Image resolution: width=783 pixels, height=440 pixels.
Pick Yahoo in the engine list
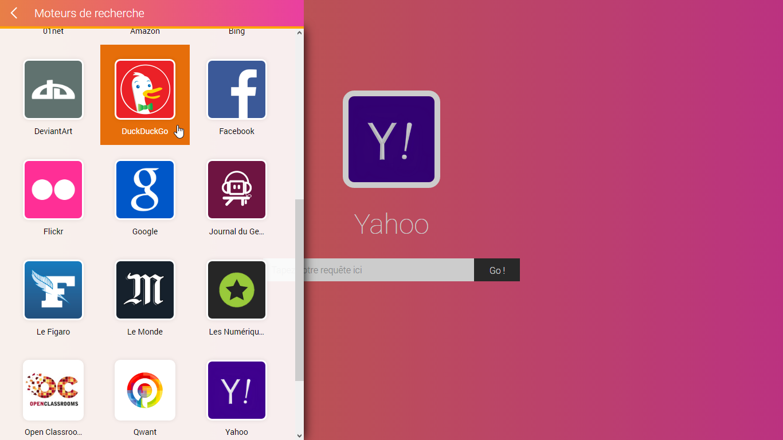[237, 390]
